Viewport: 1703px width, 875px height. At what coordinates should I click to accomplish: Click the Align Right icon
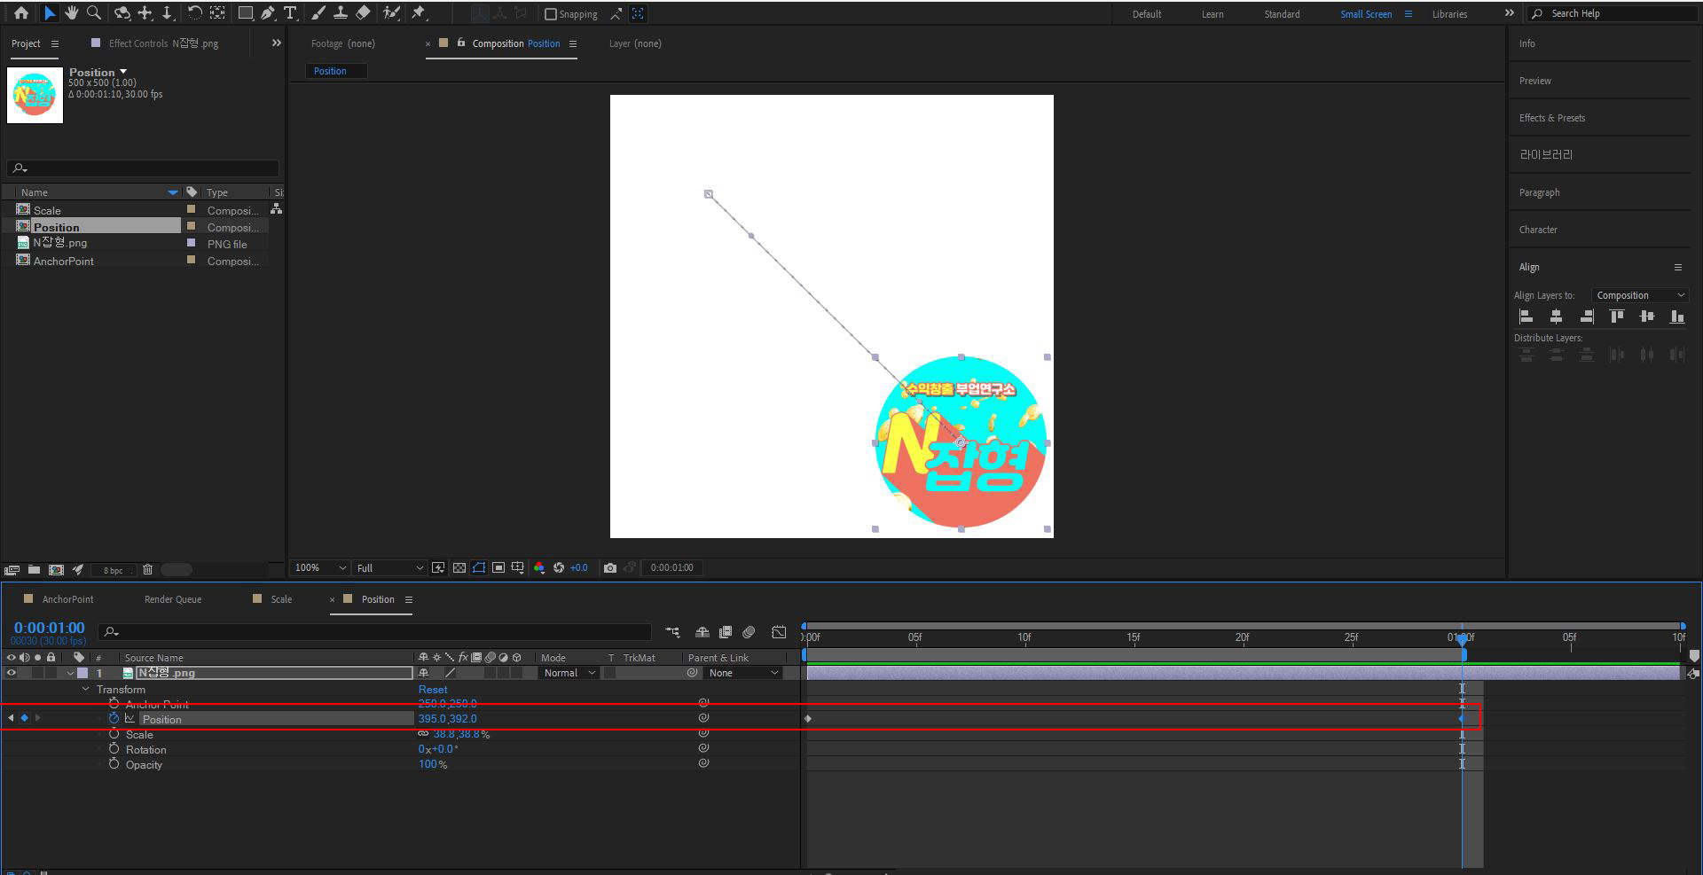(1587, 316)
